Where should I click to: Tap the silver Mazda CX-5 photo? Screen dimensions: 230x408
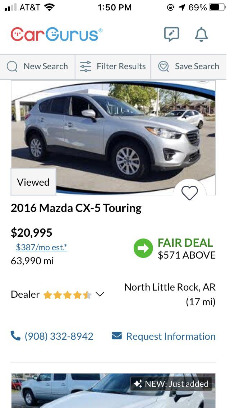tap(114, 138)
